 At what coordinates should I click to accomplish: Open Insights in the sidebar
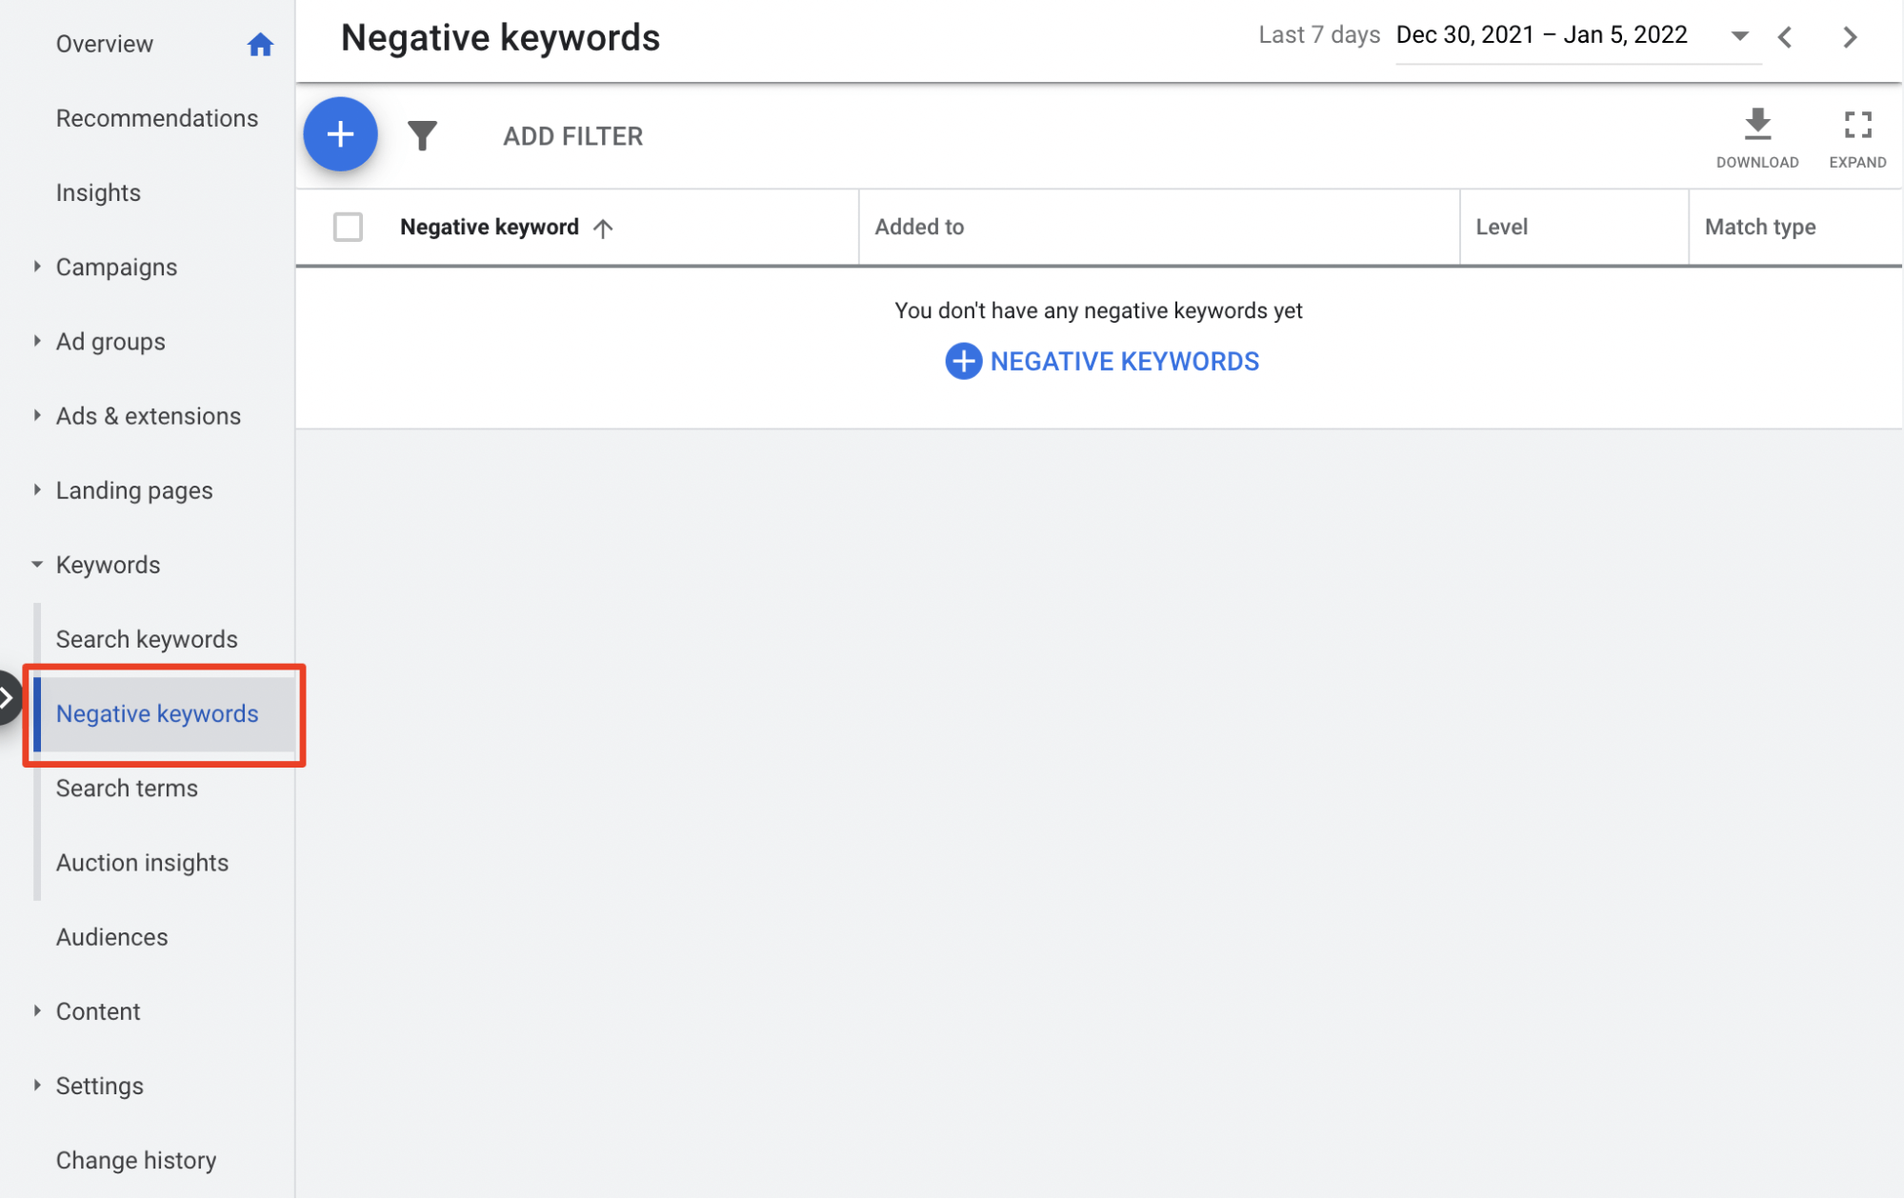pyautogui.click(x=98, y=192)
